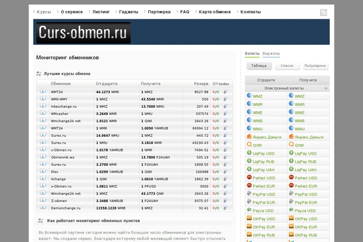This screenshot has height=242, width=363.
Task: Choose the Список view button
Action: click(x=287, y=66)
